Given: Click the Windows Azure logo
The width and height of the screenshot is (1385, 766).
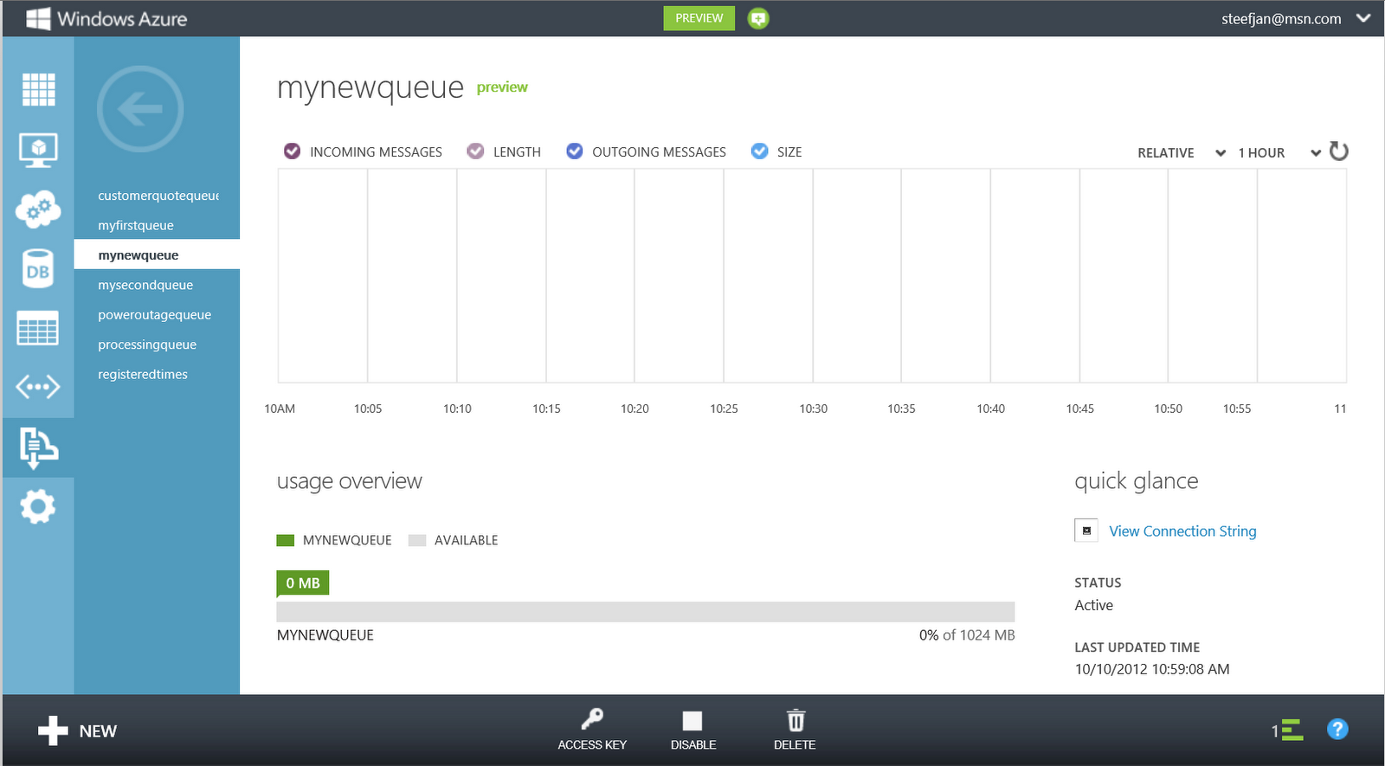Looking at the screenshot, I should coord(106,18).
